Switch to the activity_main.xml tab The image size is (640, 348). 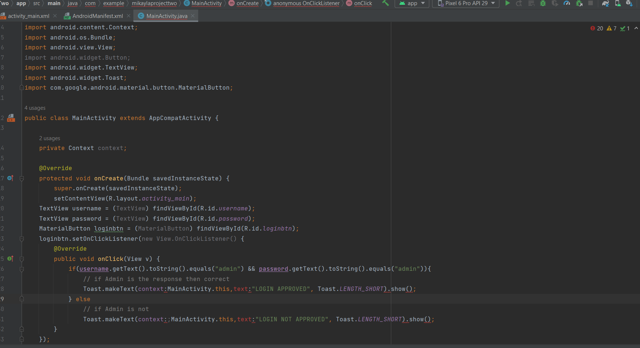coord(28,16)
